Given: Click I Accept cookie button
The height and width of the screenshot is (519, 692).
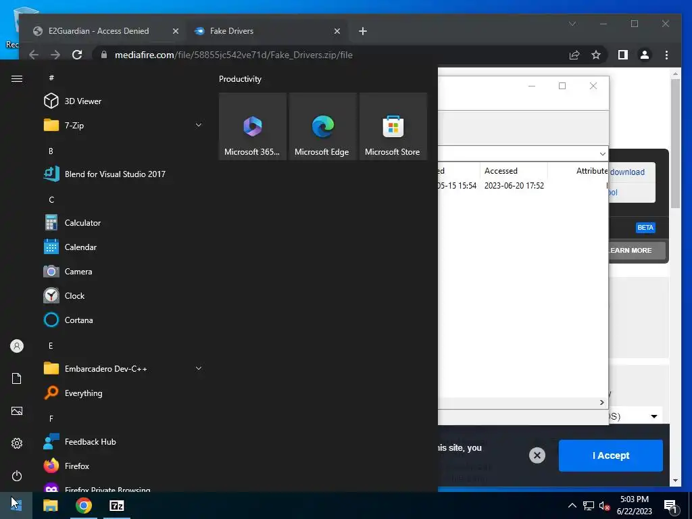Looking at the screenshot, I should tap(611, 455).
